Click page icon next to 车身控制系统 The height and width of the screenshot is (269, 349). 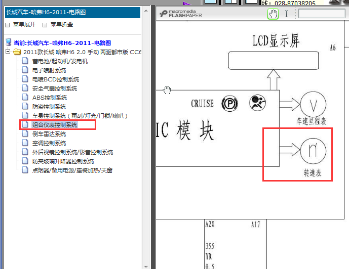click(25, 115)
